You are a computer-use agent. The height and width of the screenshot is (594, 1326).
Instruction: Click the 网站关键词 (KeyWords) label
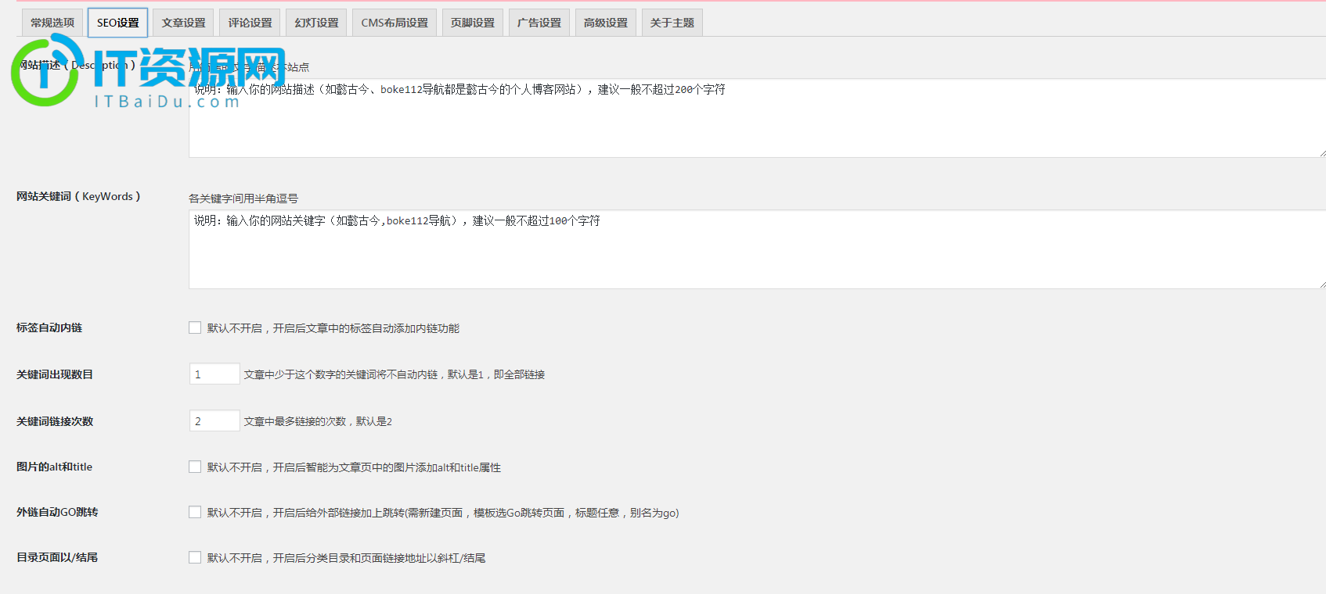(78, 196)
